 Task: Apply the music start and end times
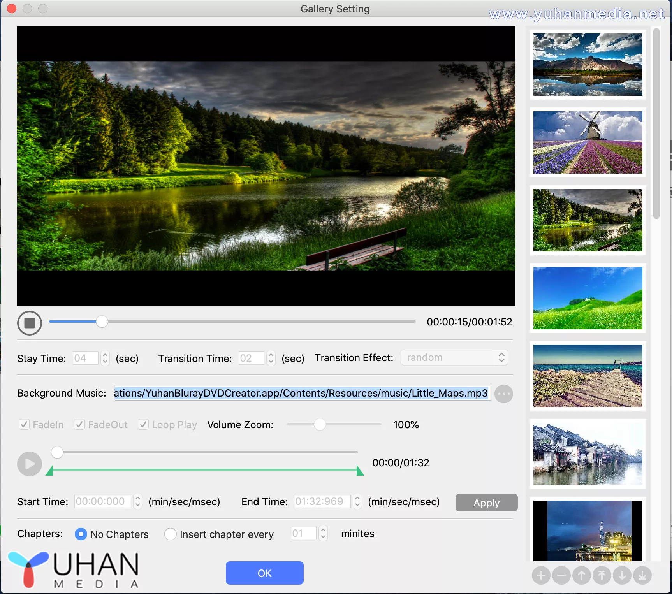486,503
